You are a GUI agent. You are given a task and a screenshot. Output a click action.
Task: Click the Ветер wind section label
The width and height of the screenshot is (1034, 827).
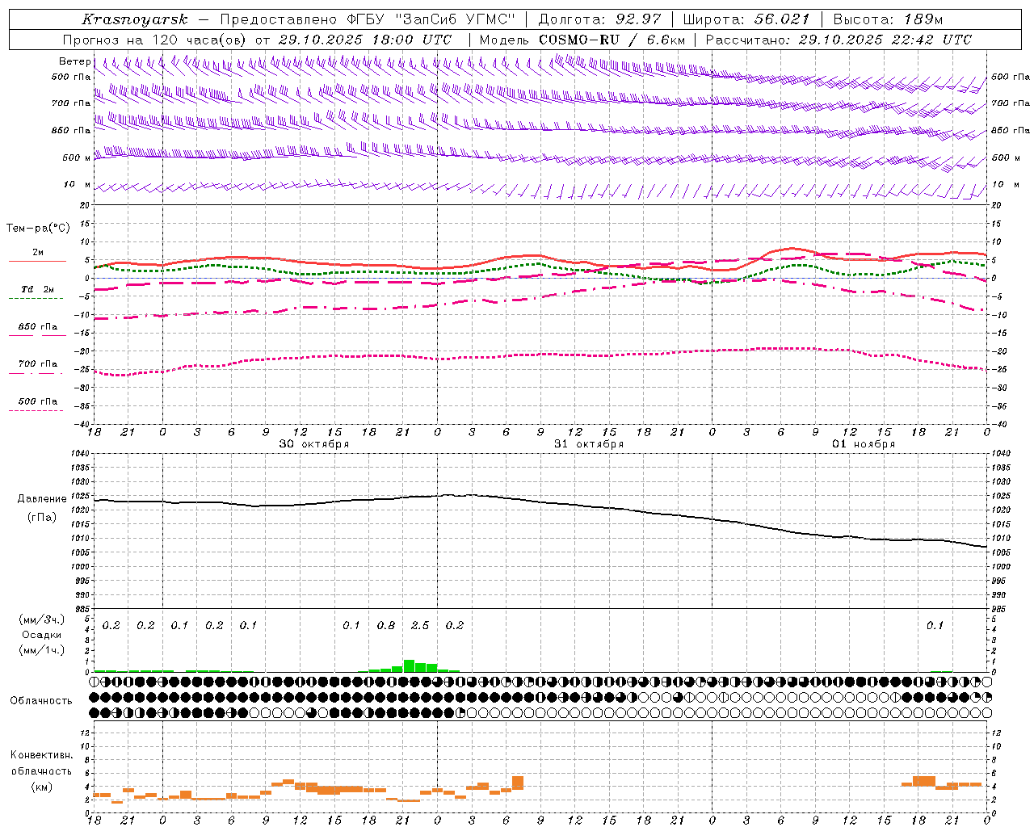click(x=74, y=61)
